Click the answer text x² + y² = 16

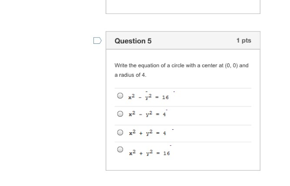(x=149, y=153)
